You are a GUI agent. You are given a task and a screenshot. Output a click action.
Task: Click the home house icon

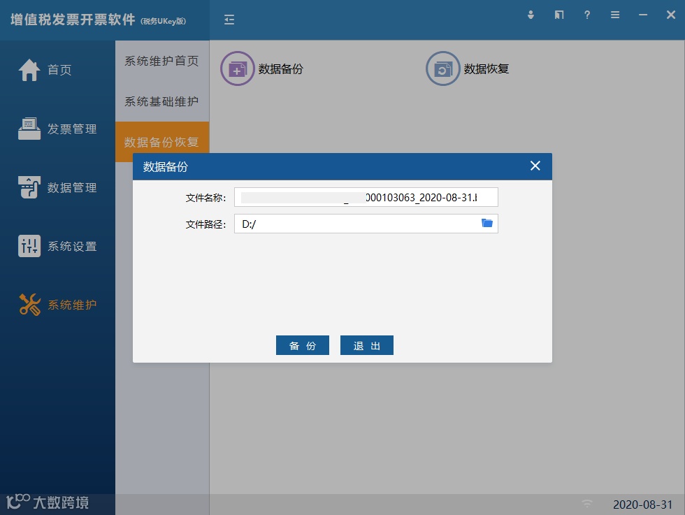tap(29, 70)
